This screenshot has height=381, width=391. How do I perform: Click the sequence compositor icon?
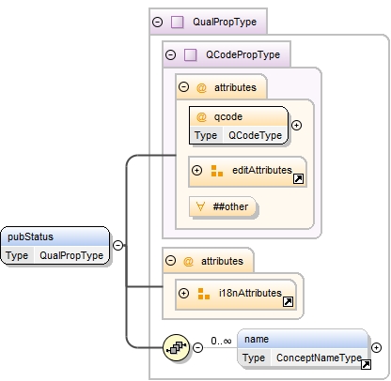coord(177,347)
